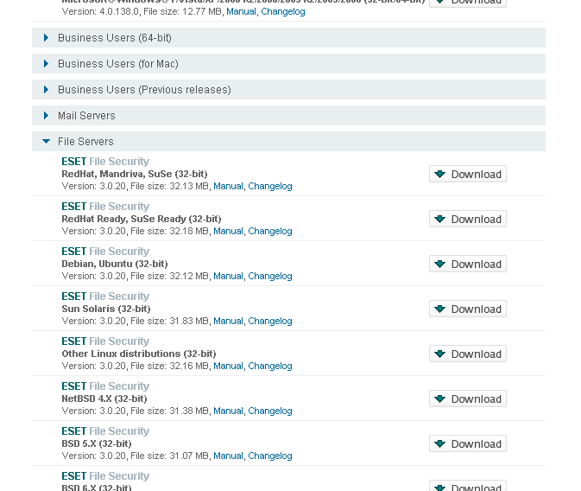Download the NetBSD 4.X 32-bit package
The image size is (581, 491).
468,399
